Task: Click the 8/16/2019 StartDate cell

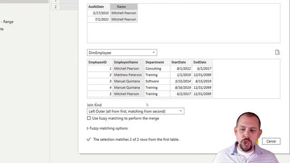Action: pyautogui.click(x=181, y=87)
